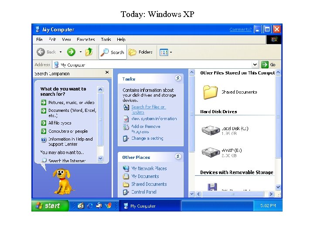
Task: Open the Views dropdown arrow
Action: (x=171, y=52)
